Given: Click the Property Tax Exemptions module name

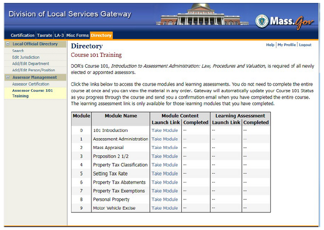Looking at the screenshot, I should point(119,191).
